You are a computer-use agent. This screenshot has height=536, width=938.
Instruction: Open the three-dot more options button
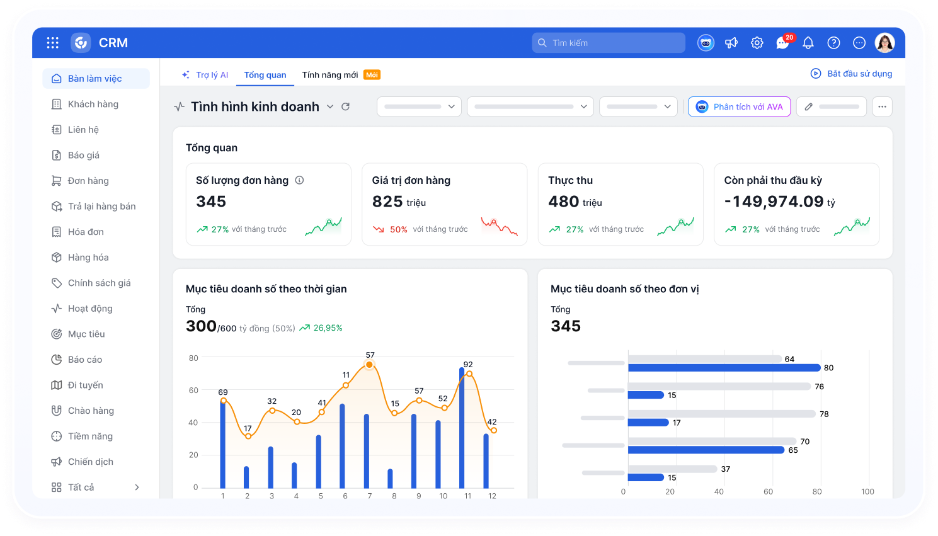coord(882,106)
